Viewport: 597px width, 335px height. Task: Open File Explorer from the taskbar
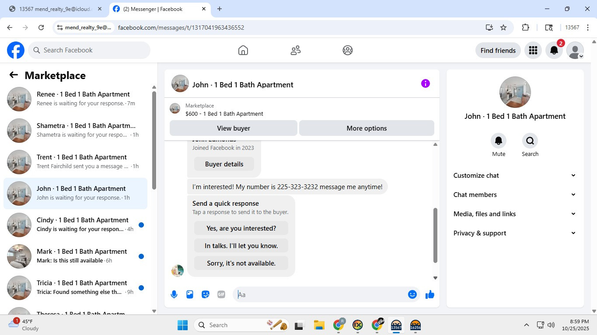(319, 325)
